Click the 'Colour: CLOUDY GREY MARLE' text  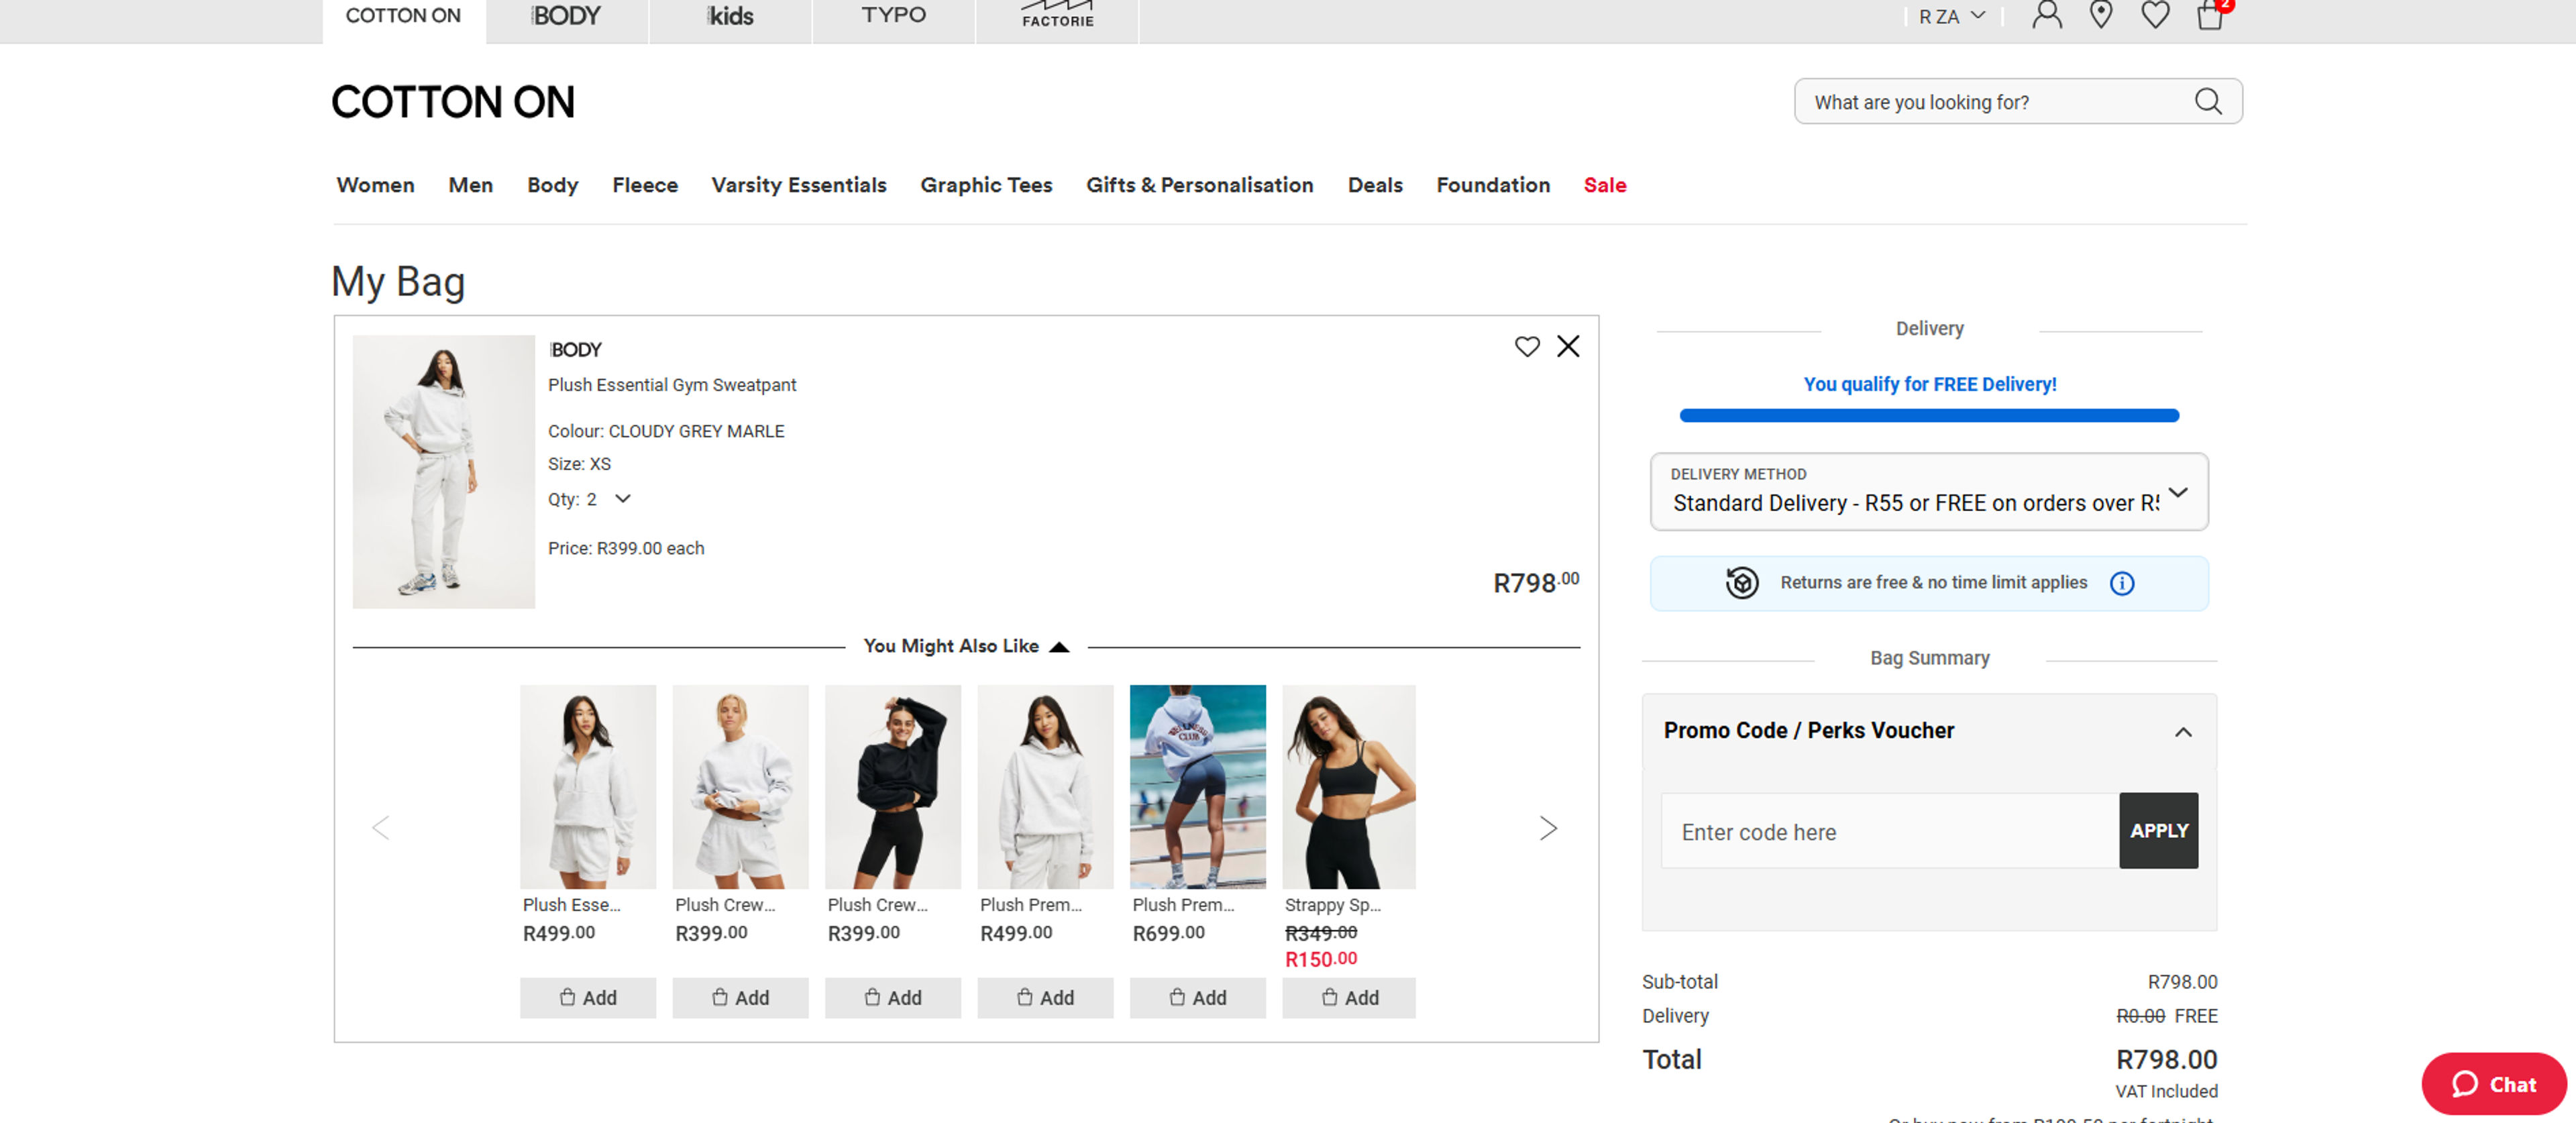666,431
